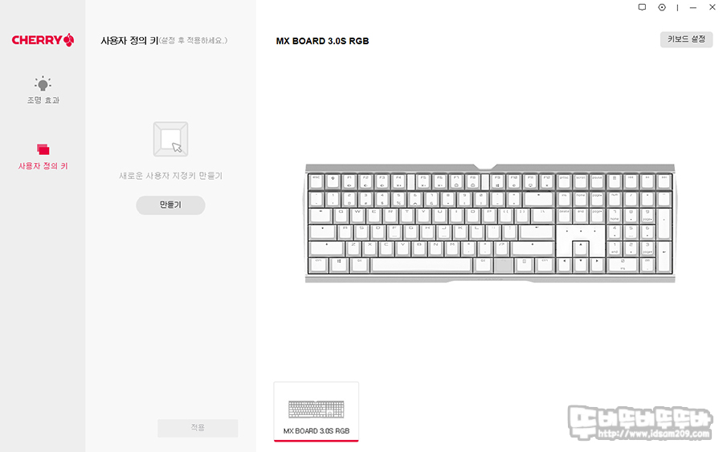Viewport: 723px width, 452px height.
Task: Open the lighting effects (조명 효과) section
Action: (43, 90)
